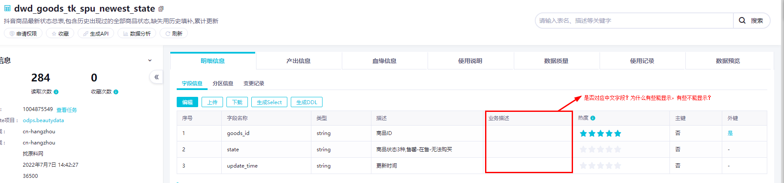
Task: Click the 生成DDL button
Action: point(307,102)
